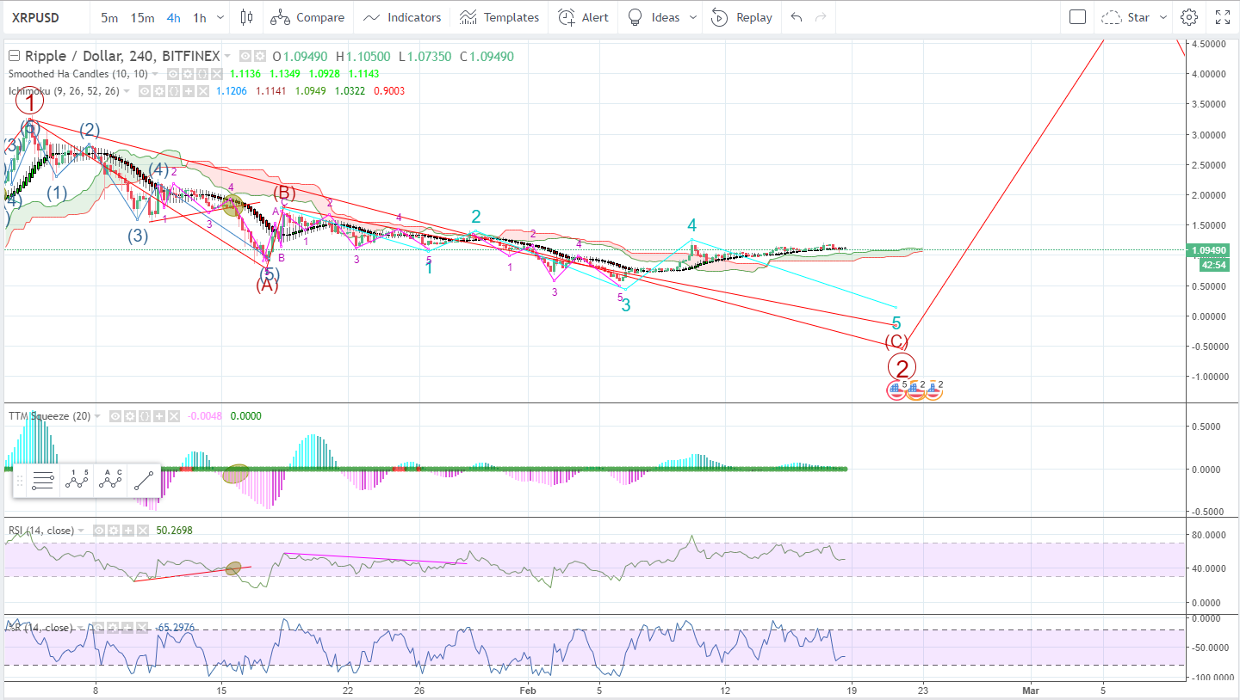The height and width of the screenshot is (700, 1240).
Task: Open chart settings gear icon
Action: [x=1188, y=17]
